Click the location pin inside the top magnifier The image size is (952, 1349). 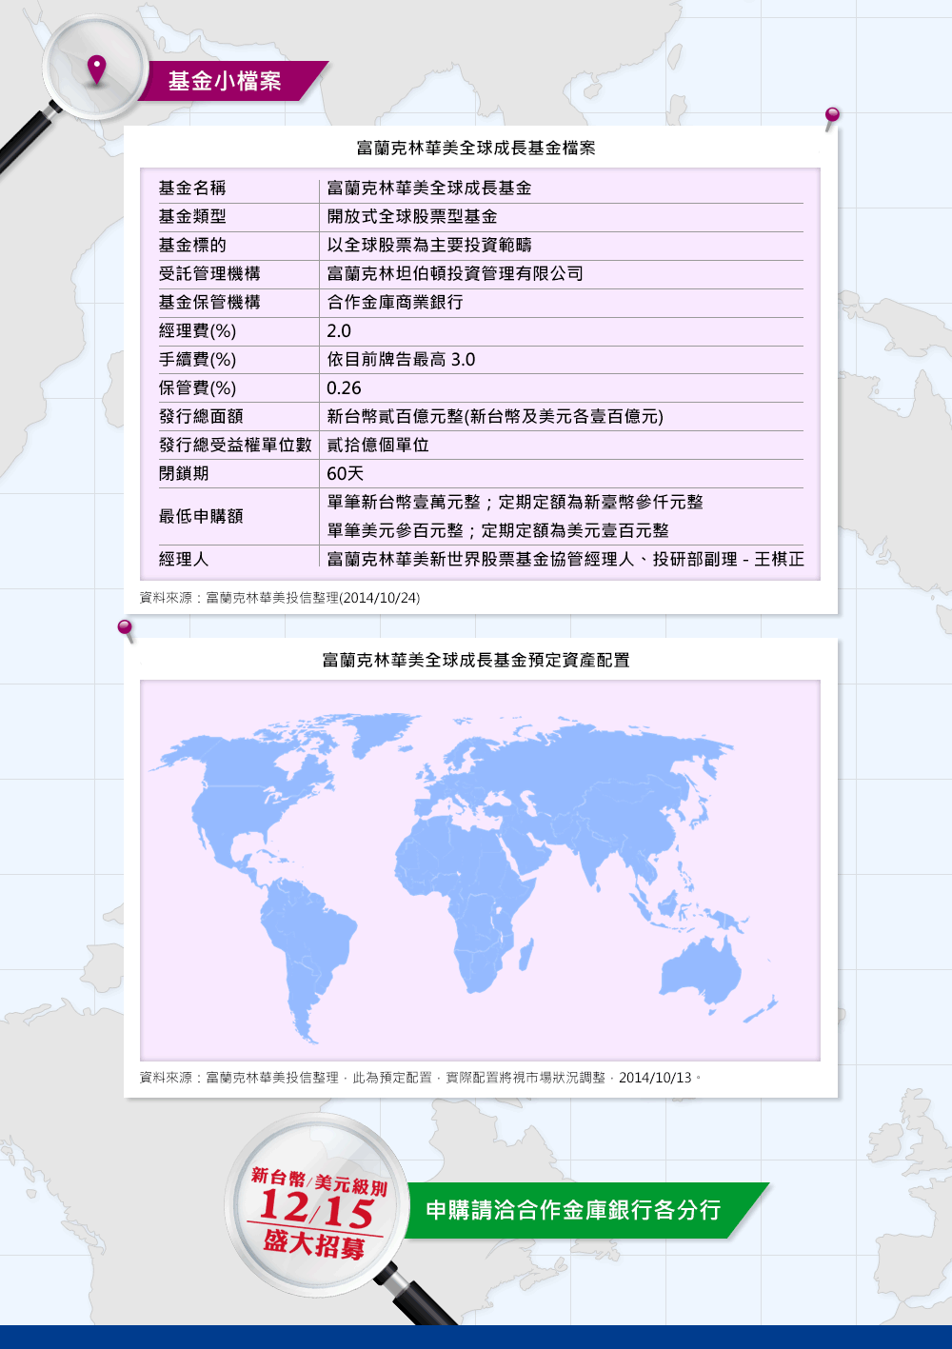96,69
